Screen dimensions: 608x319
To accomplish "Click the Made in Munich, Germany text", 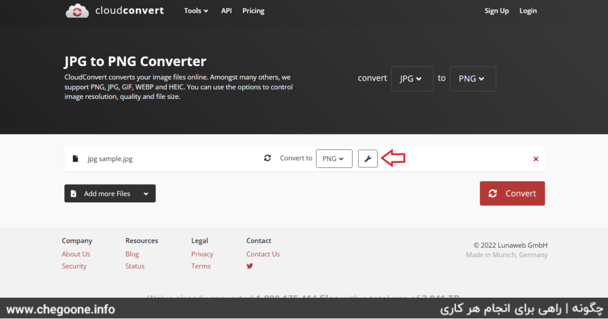I will pyautogui.click(x=507, y=255).
